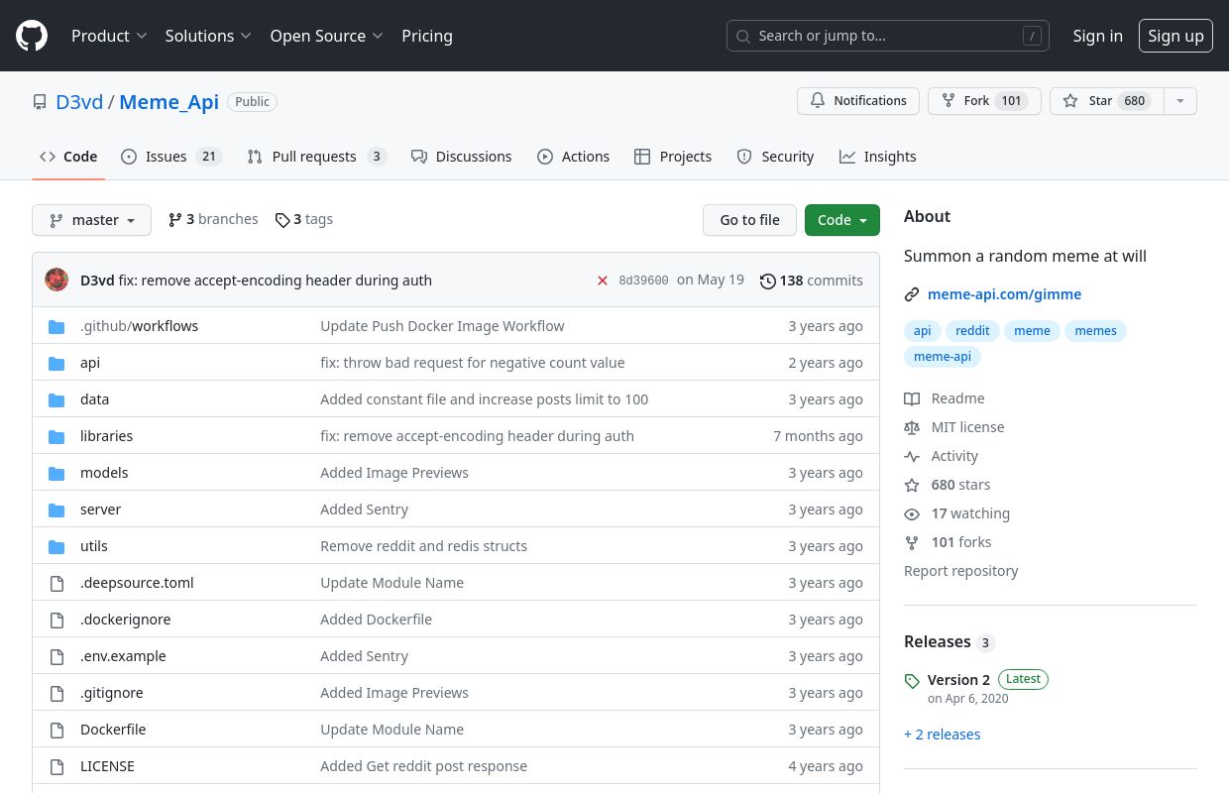Click the link icon beside meme-api.com/gimme
1229x793 pixels.
[x=912, y=294]
